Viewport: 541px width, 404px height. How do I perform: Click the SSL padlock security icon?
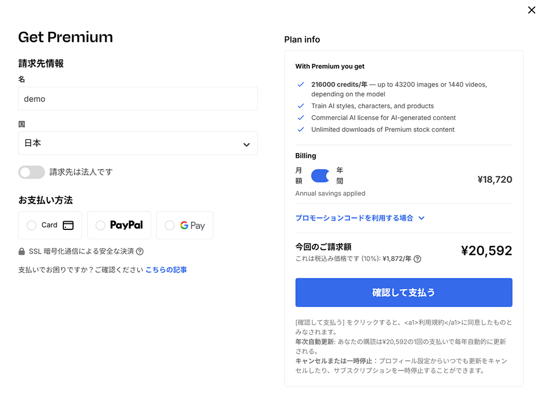pos(22,251)
